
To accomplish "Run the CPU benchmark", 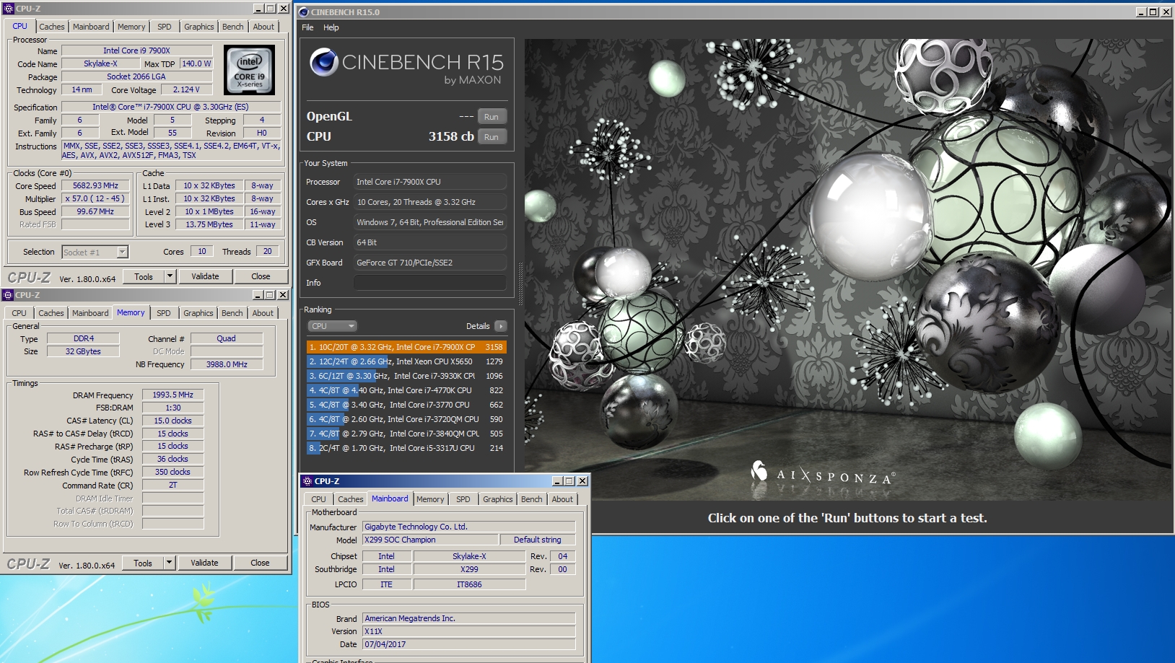I will coord(492,137).
